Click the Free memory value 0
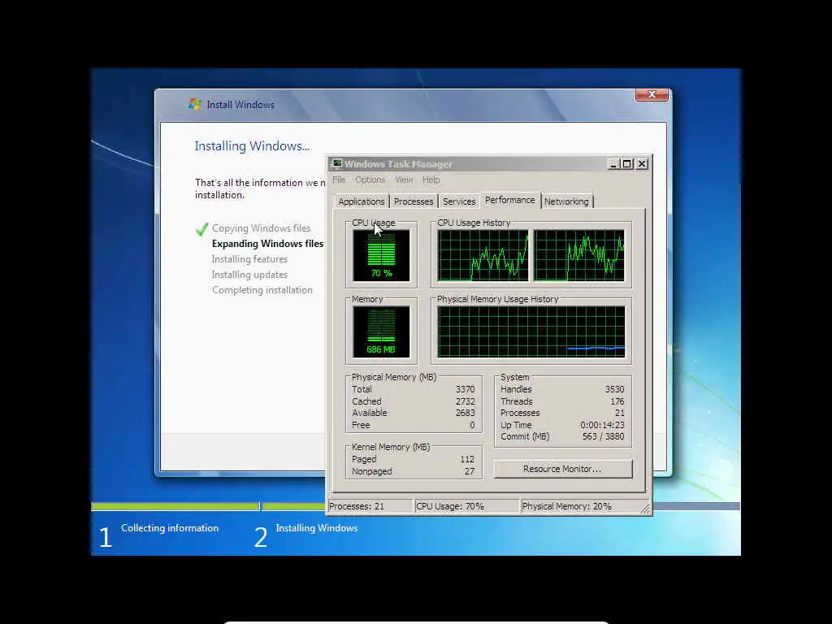Image resolution: width=832 pixels, height=624 pixels. (x=472, y=425)
